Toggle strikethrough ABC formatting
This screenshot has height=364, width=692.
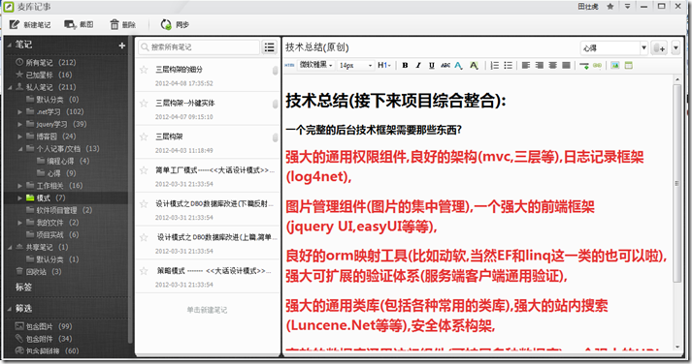coord(445,65)
